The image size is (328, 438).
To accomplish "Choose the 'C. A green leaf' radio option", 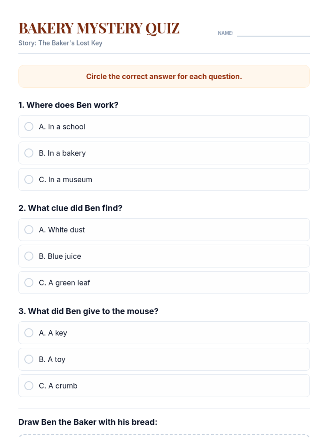I will click(29, 283).
